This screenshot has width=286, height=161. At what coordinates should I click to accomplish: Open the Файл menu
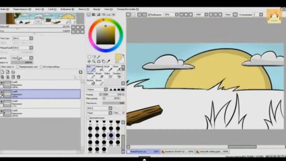[x=4, y=9]
